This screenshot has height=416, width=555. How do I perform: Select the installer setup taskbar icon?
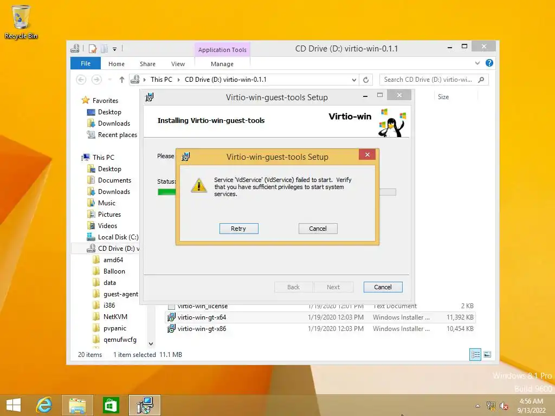(x=145, y=405)
